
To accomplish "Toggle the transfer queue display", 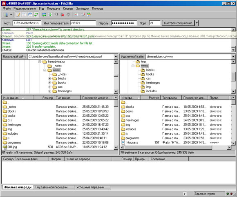I will pyautogui.click(x=36, y=15).
